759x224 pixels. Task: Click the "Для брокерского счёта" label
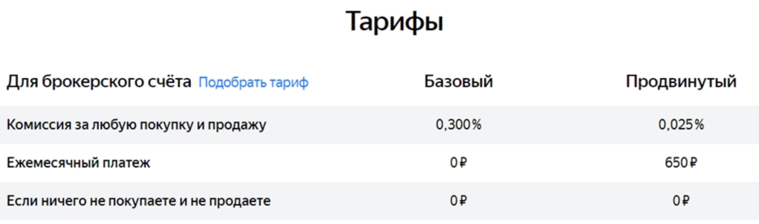(99, 82)
